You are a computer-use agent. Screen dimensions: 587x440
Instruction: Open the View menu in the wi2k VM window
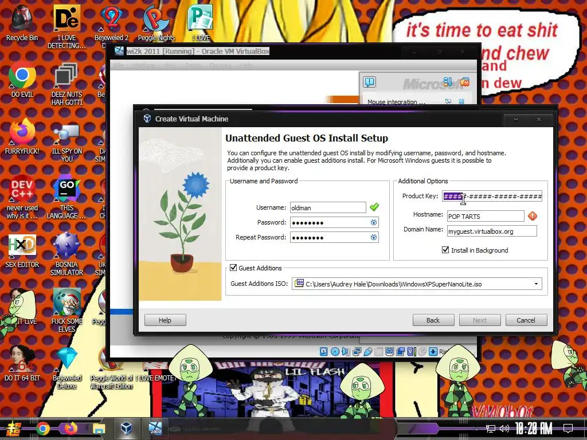pos(170,65)
